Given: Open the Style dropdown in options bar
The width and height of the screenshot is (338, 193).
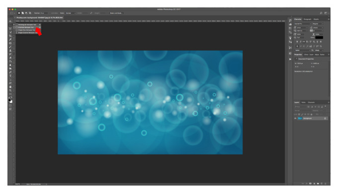Looking at the screenshot, I should 71,13.
